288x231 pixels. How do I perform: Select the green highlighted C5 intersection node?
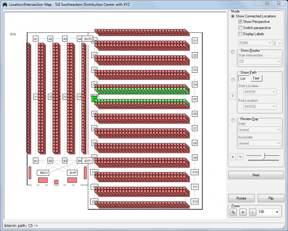pyautogui.click(x=94, y=99)
